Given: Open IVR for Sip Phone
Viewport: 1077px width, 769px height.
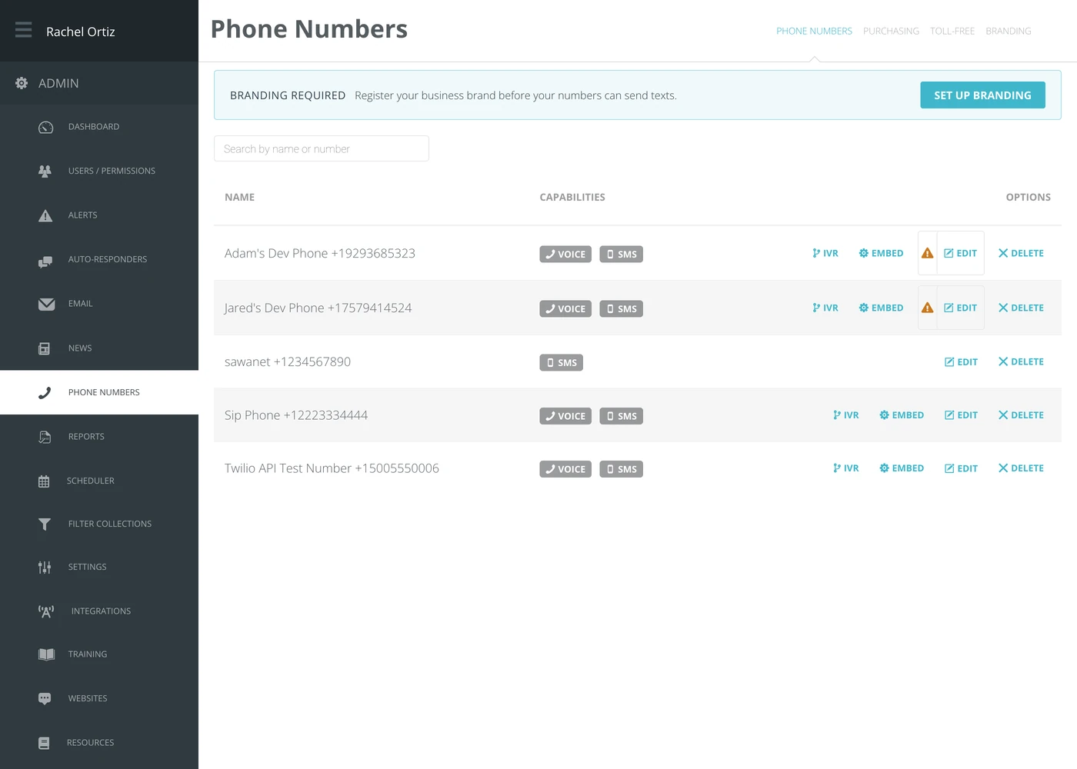Looking at the screenshot, I should pyautogui.click(x=846, y=415).
